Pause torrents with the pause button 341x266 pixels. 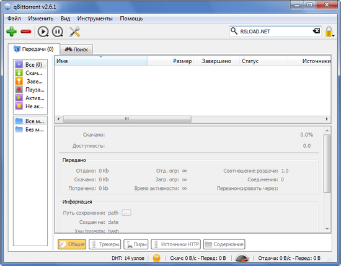pyautogui.click(x=58, y=32)
